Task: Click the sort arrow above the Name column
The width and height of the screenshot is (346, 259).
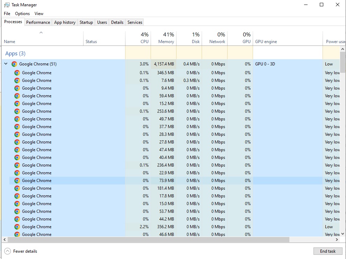Action: click(x=41, y=33)
